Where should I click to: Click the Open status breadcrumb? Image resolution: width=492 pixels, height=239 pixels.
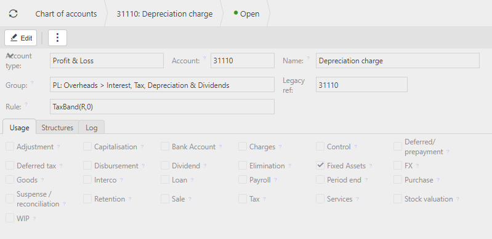(x=247, y=14)
